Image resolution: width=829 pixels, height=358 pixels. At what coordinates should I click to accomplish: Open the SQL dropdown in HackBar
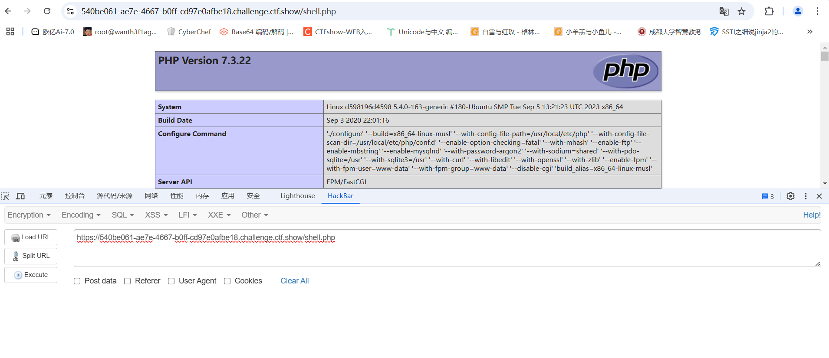point(122,215)
